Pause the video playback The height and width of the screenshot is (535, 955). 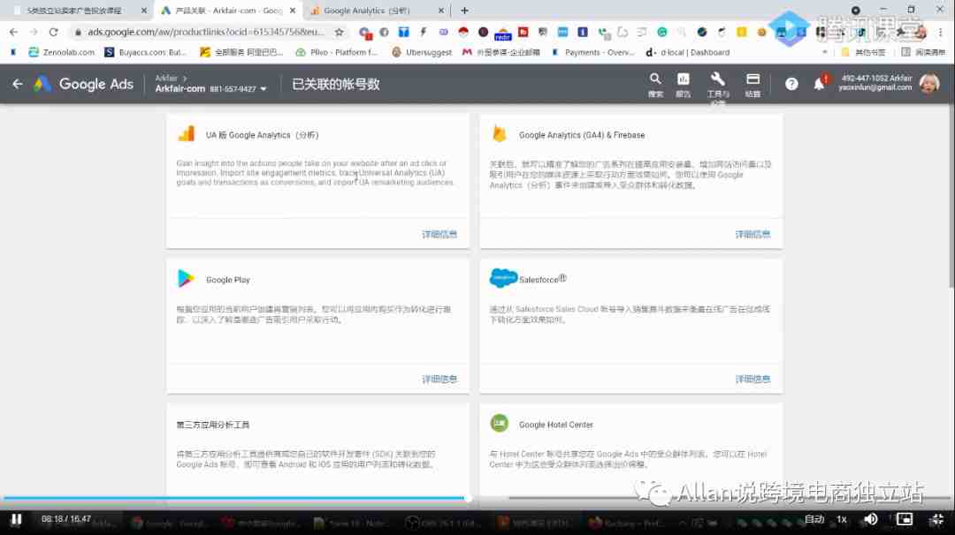tap(17, 519)
